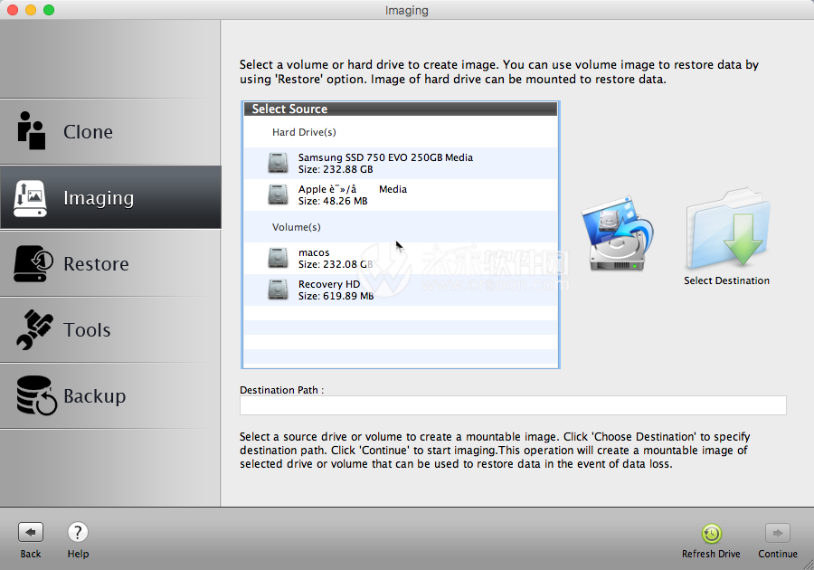Click the Volume(s) group heading
Screen dimensions: 814x570
click(296, 227)
